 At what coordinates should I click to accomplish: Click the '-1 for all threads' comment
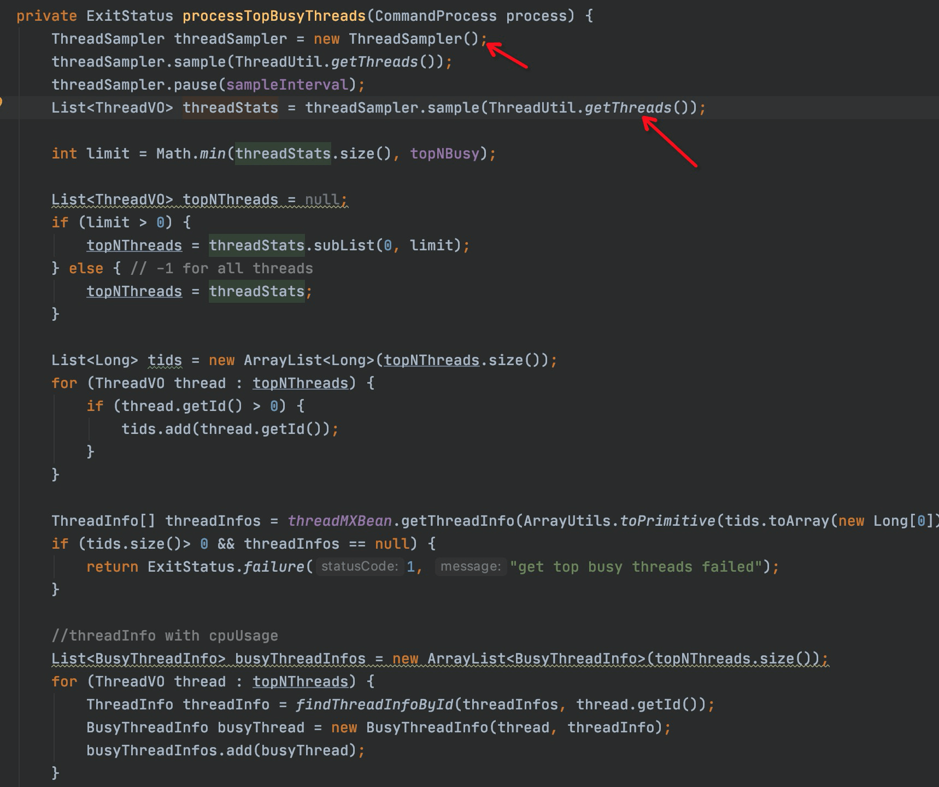pos(221,268)
